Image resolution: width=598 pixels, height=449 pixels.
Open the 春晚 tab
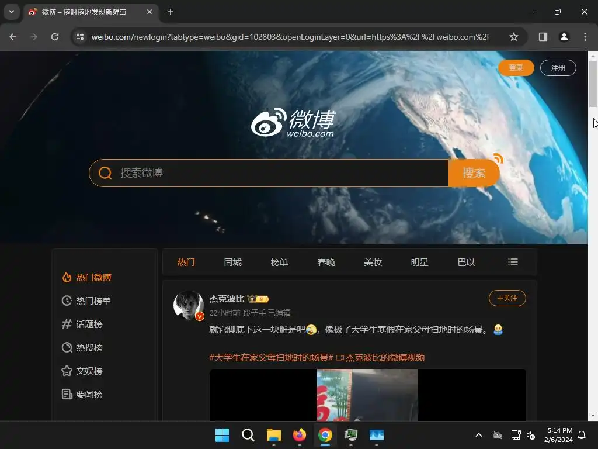pyautogui.click(x=326, y=263)
